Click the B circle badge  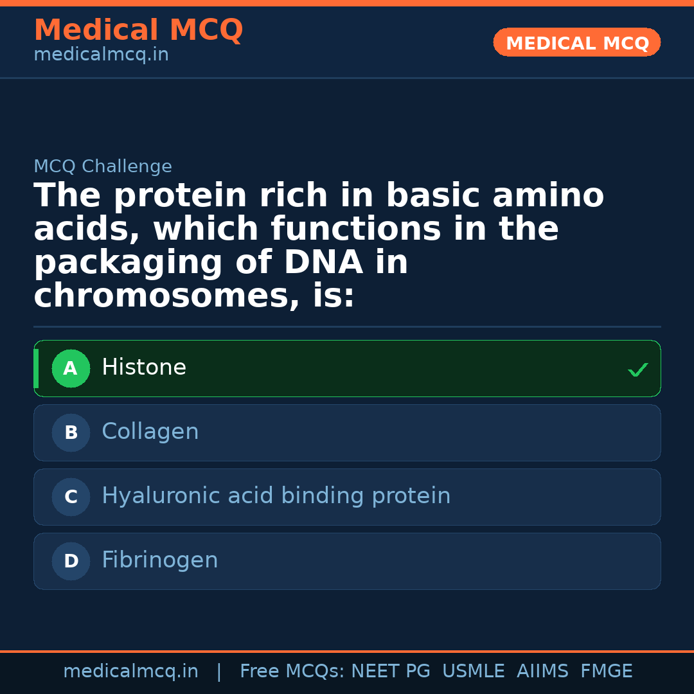click(71, 433)
